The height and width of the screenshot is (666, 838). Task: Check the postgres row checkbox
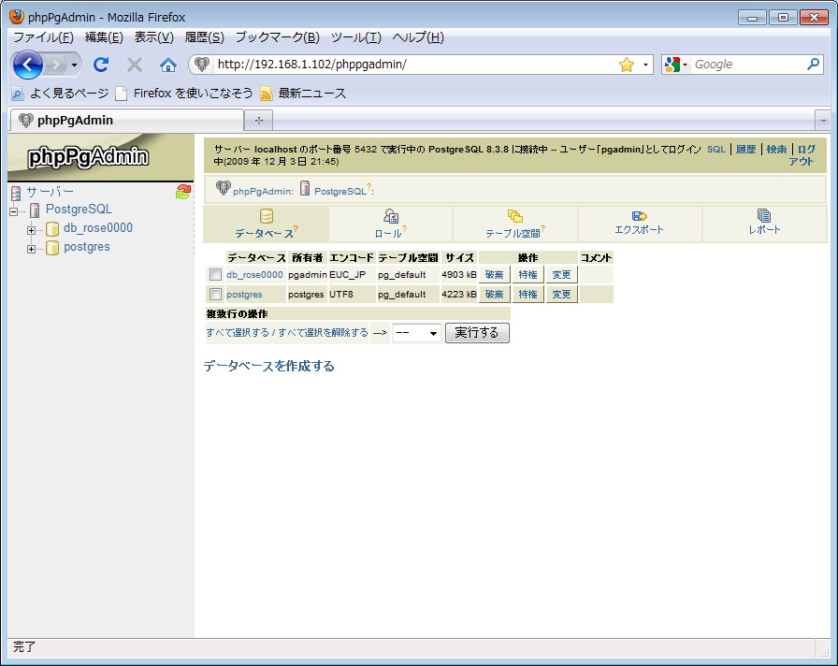(215, 295)
